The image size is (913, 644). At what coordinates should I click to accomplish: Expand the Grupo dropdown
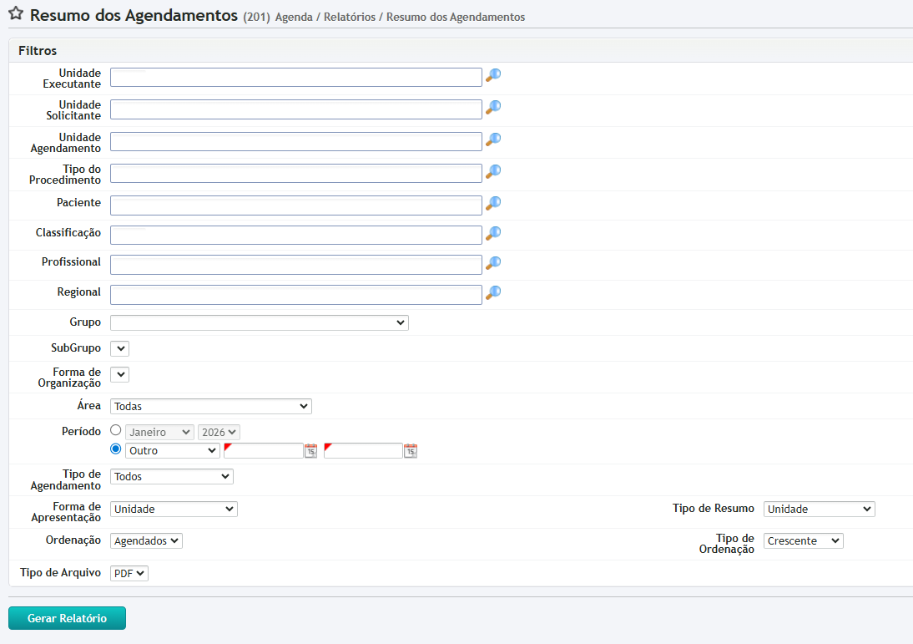pyautogui.click(x=259, y=322)
